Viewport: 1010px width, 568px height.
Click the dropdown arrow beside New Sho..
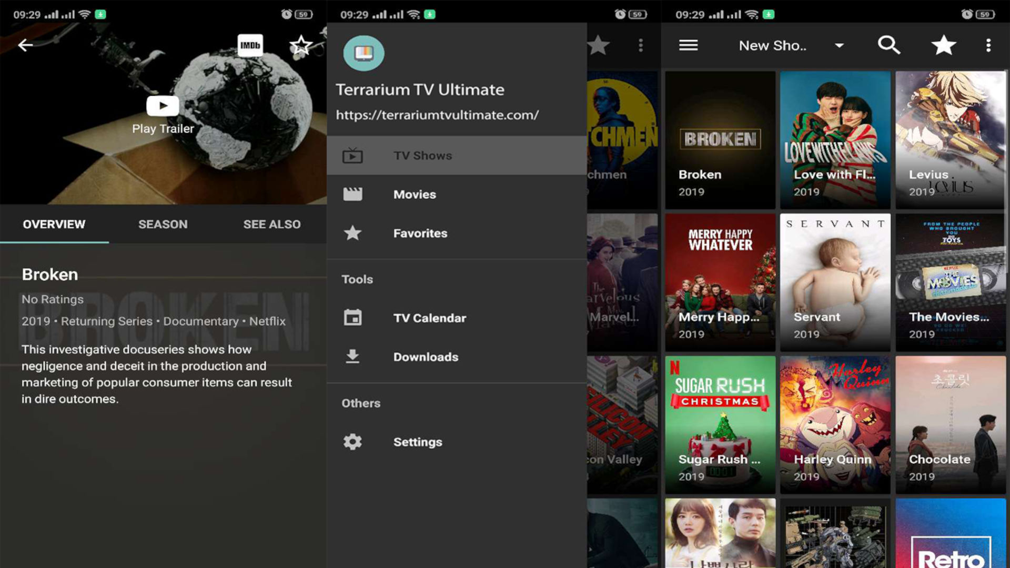pos(840,46)
